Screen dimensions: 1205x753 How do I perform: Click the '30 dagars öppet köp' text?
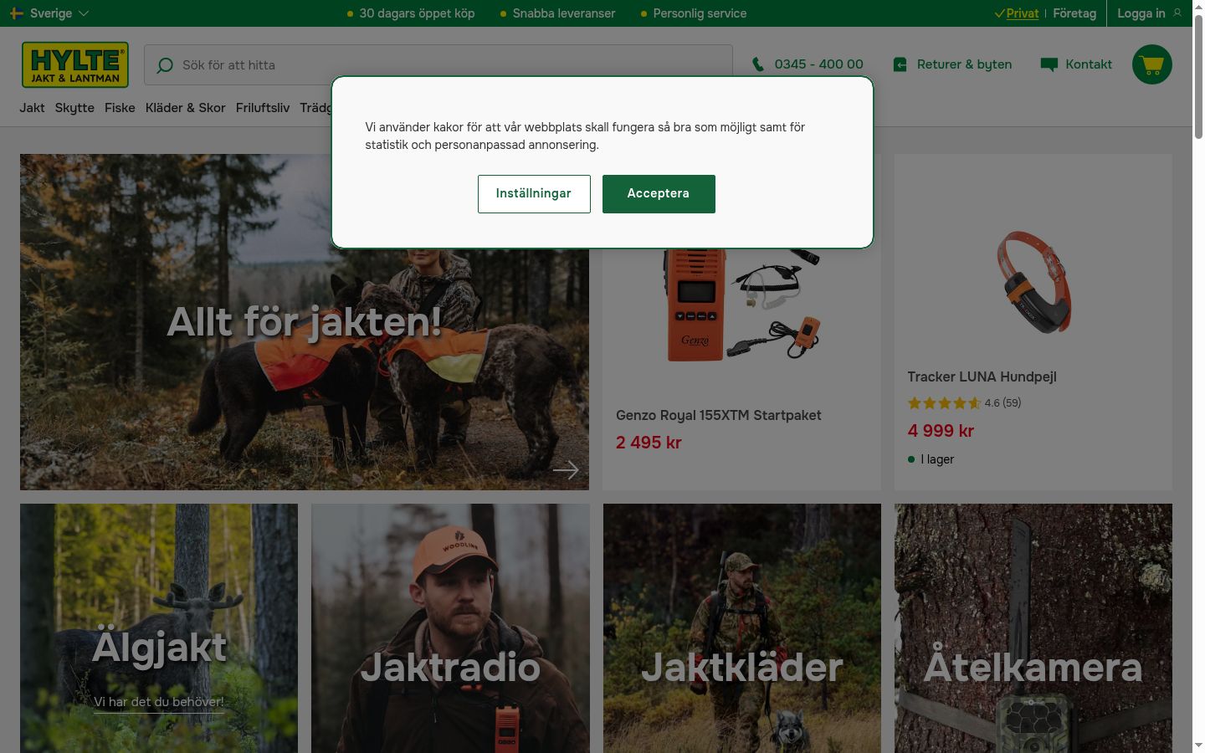point(417,13)
